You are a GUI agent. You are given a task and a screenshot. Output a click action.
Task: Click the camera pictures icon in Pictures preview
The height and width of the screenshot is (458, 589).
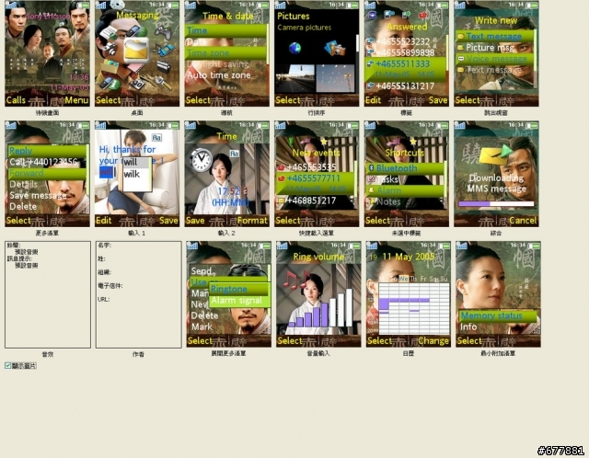coord(335,49)
